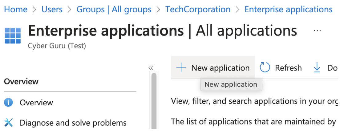Image resolution: width=348 pixels, height=138 pixels.
Task: Go to the Home breadcrumb
Action: (x=16, y=9)
